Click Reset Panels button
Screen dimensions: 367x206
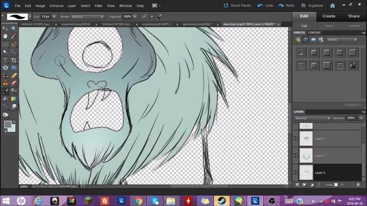click(x=237, y=6)
